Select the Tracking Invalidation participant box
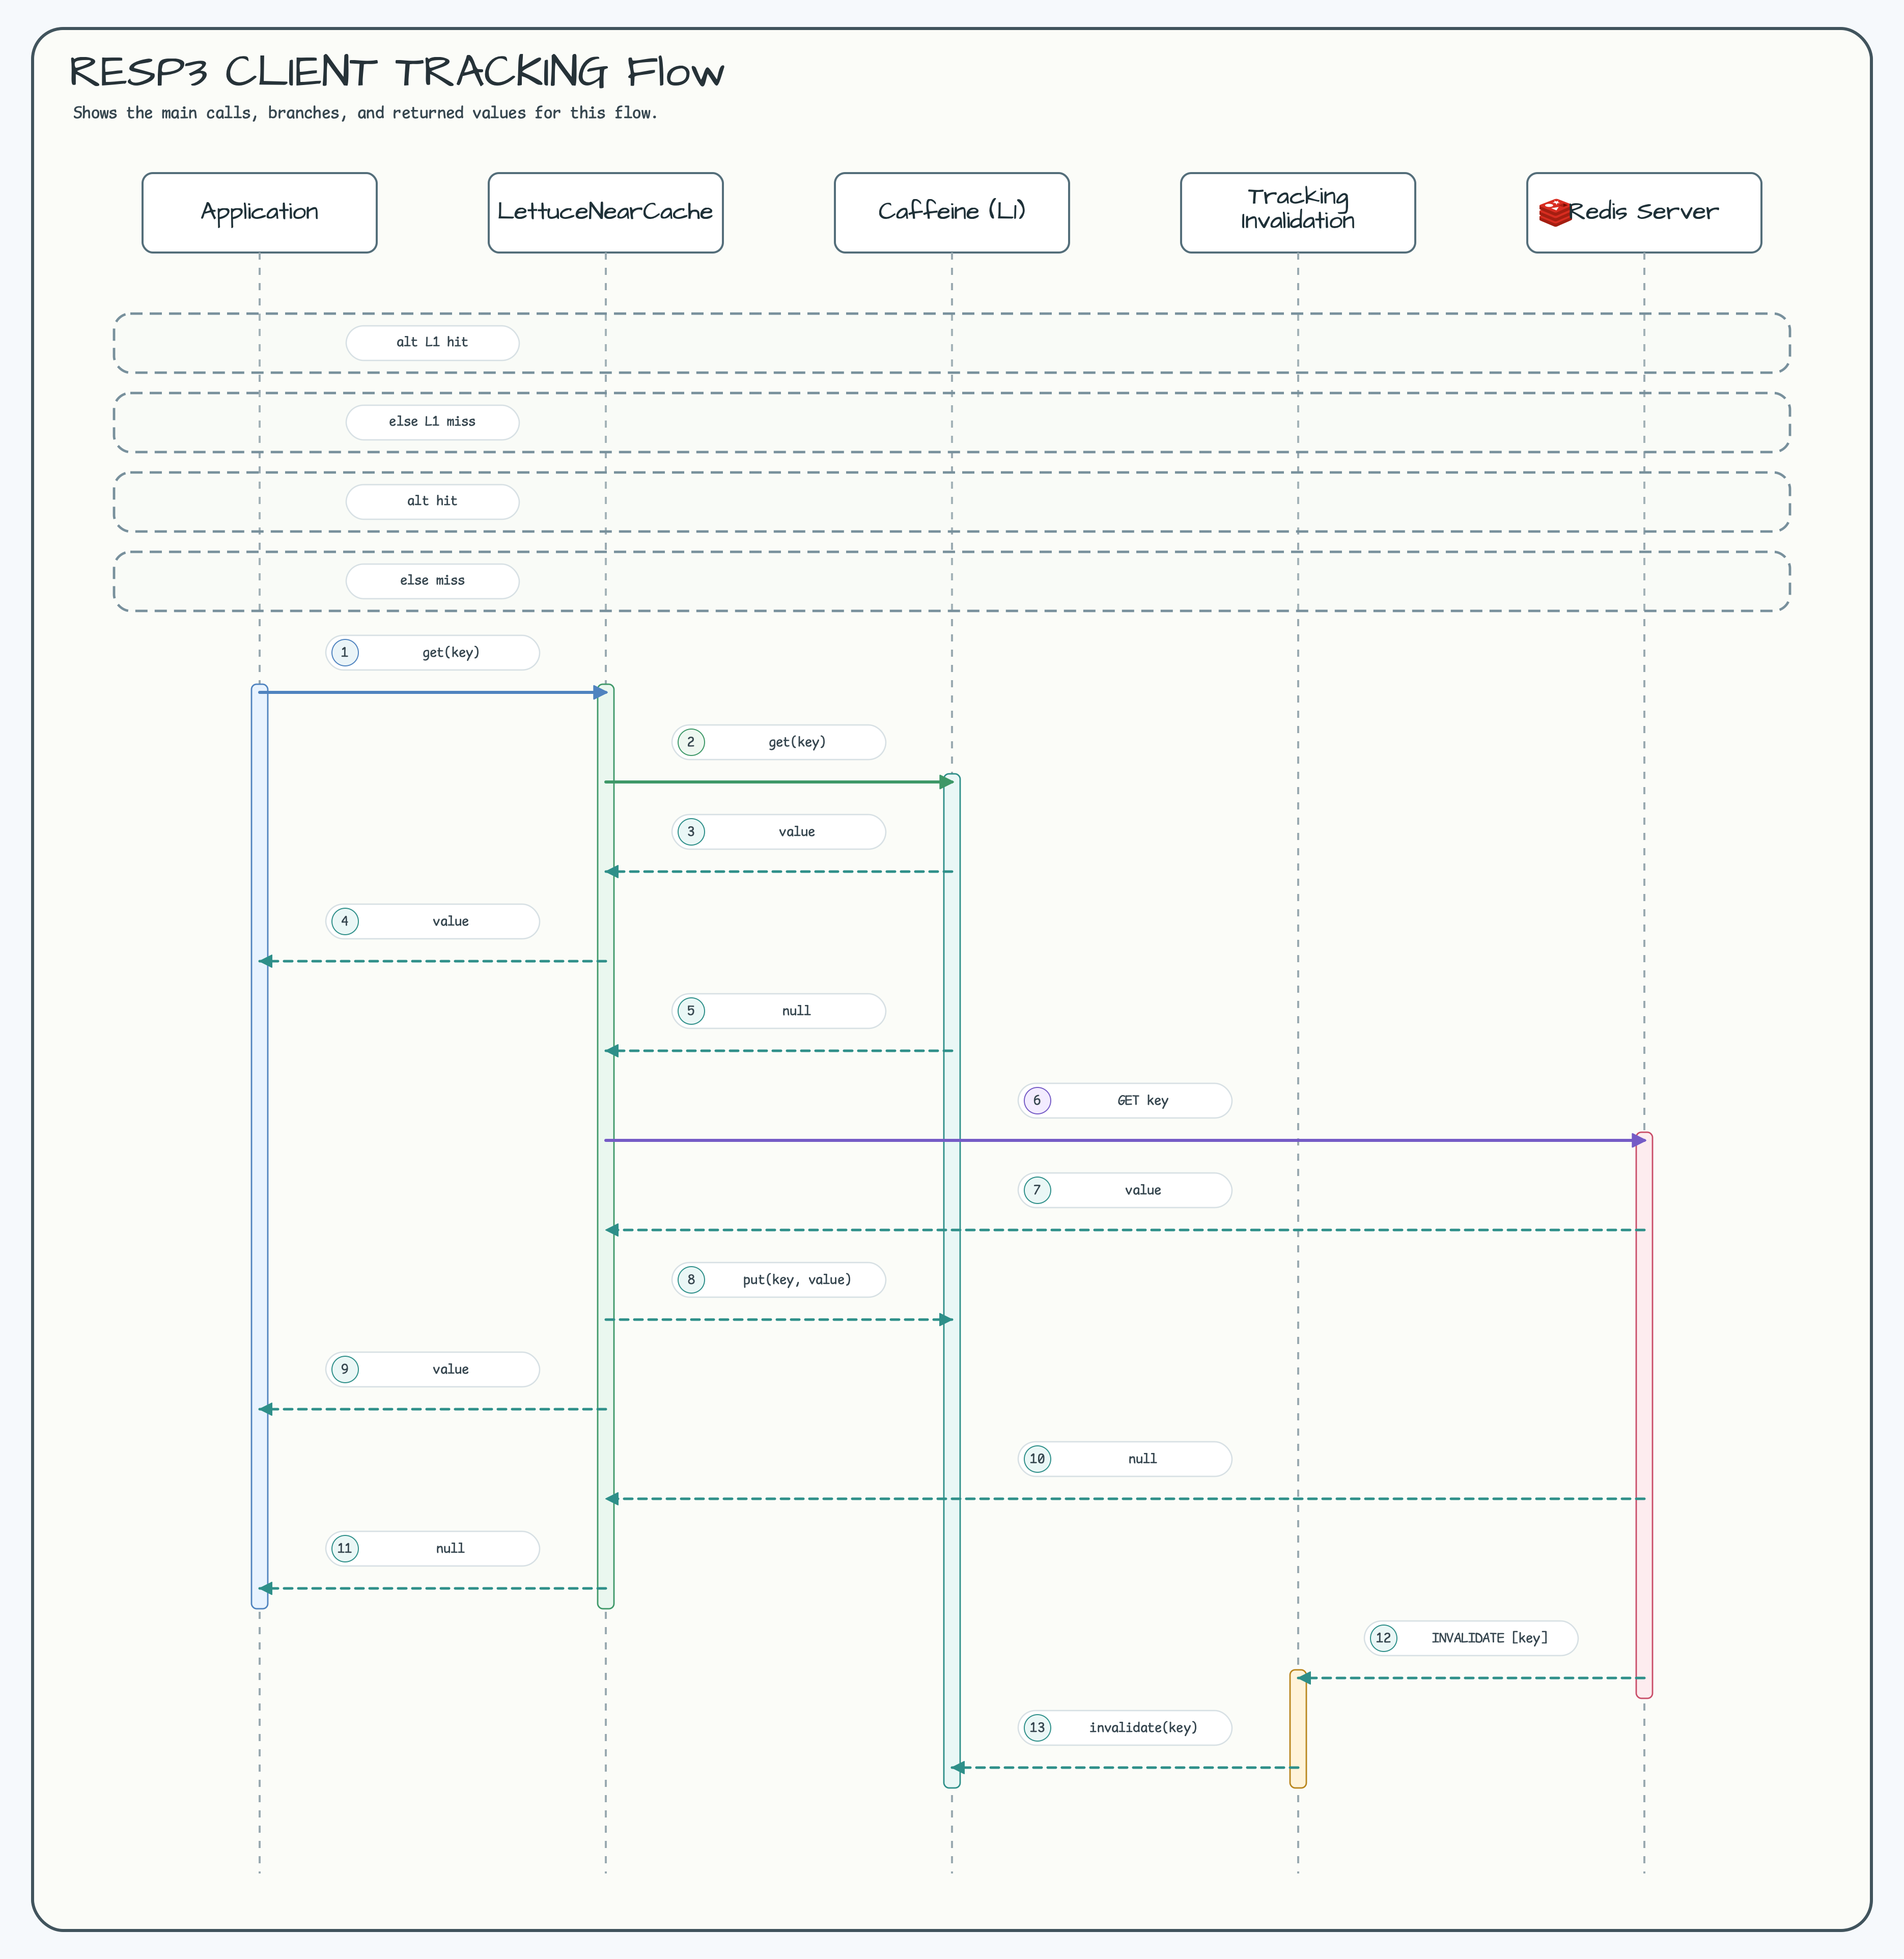This screenshot has height=1959, width=1904. [x=1297, y=212]
